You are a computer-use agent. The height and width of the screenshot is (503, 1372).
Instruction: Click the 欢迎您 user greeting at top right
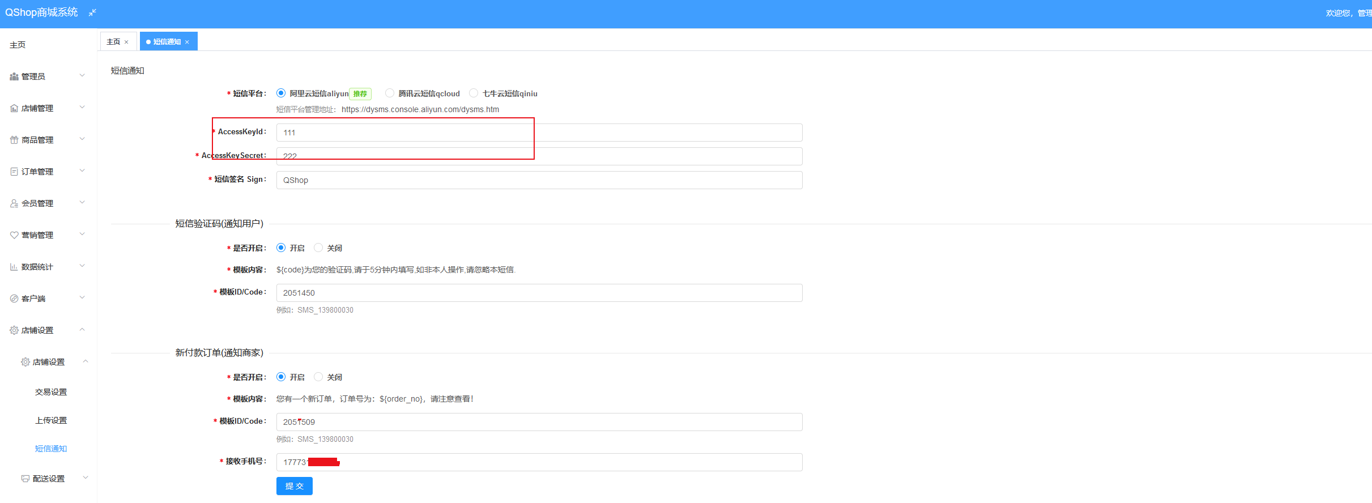pos(1348,13)
